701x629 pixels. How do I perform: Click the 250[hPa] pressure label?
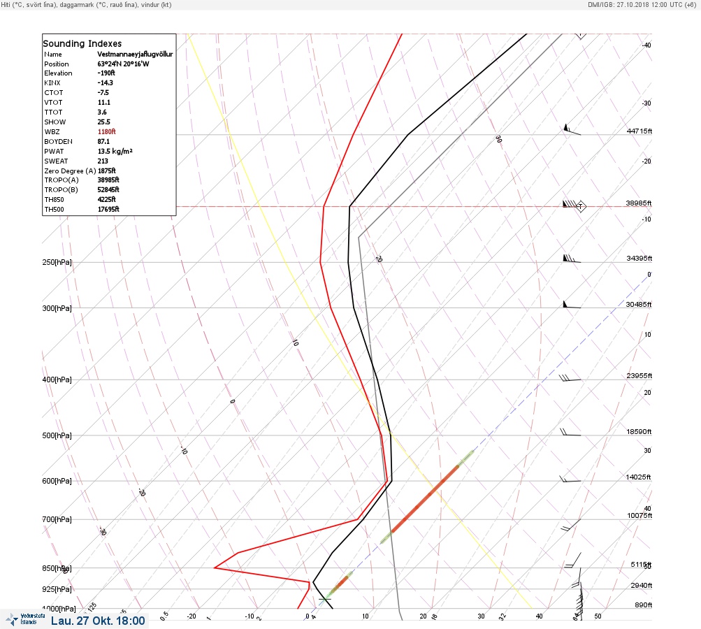[57, 262]
